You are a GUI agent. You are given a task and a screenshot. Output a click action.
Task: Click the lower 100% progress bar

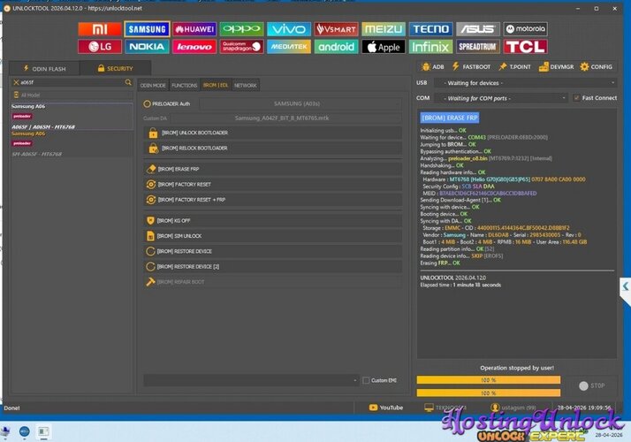[x=489, y=392]
